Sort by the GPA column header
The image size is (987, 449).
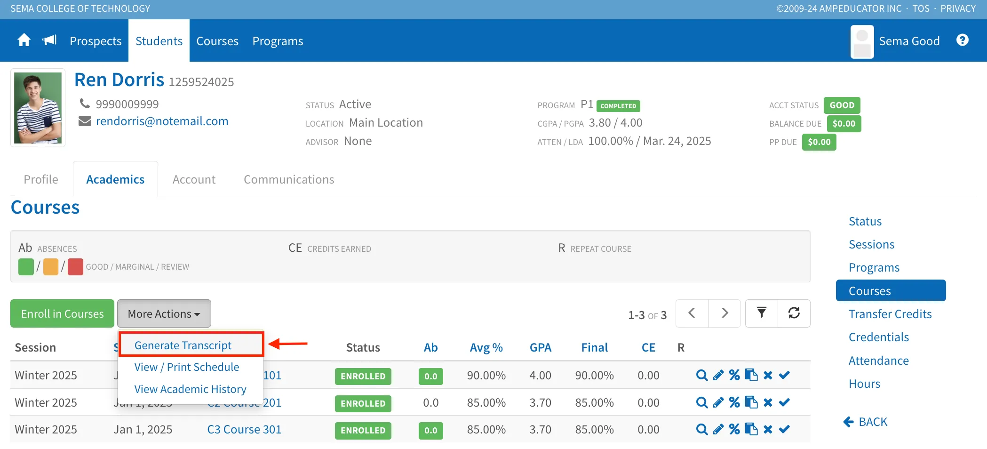click(540, 347)
